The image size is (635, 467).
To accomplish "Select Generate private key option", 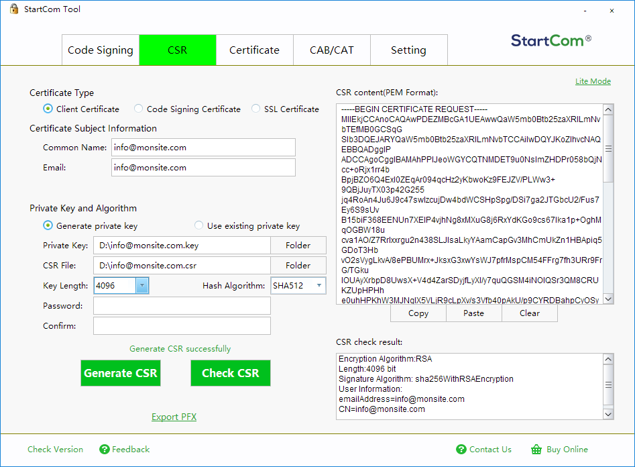I will (48, 225).
